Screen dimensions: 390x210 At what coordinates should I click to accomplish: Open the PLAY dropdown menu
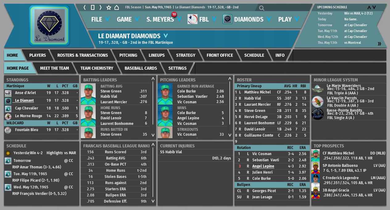(288, 19)
